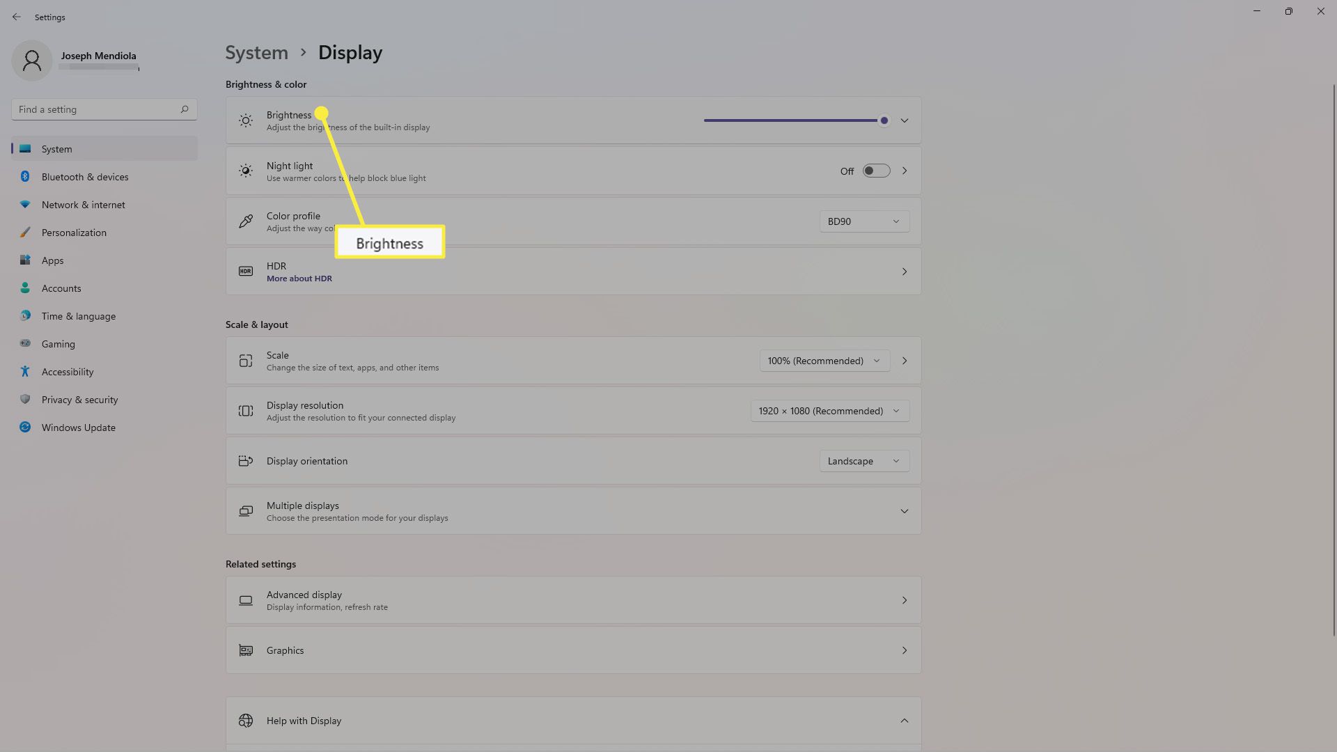Click the Brightness sun icon
The image size is (1337, 752).
coord(246,120)
